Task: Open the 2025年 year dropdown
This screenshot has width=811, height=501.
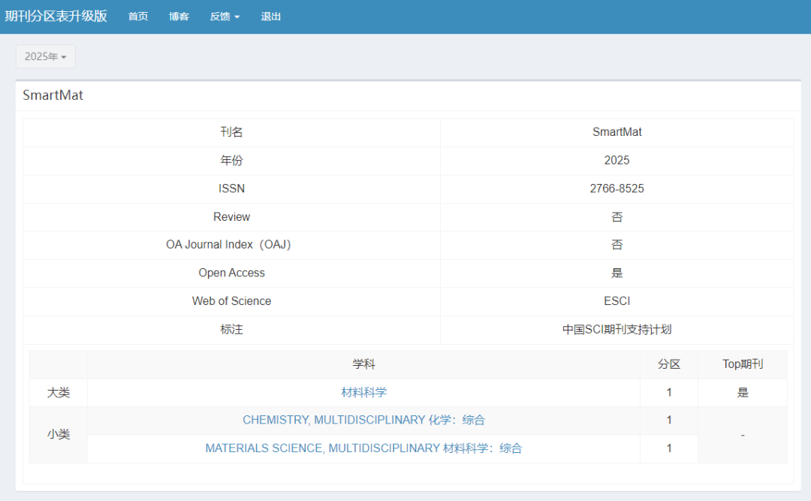Action: point(46,56)
